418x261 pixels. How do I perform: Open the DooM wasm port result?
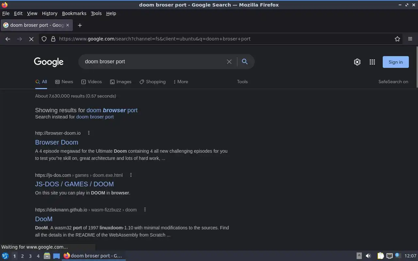pyautogui.click(x=44, y=219)
